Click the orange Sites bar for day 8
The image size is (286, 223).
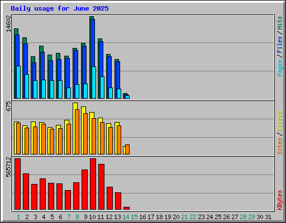(x=77, y=132)
